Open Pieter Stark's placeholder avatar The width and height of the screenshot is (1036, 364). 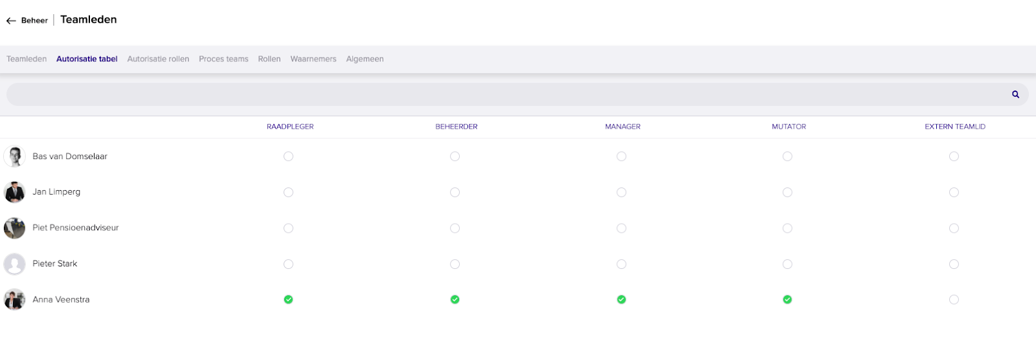(x=14, y=264)
